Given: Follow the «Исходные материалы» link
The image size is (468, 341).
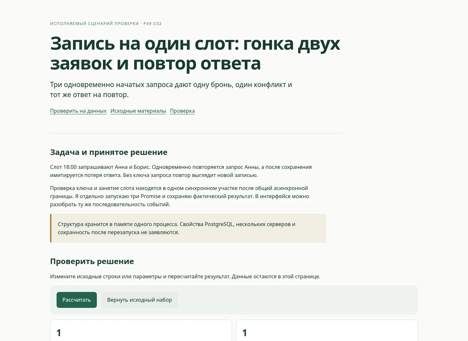Looking at the screenshot, I should 138,111.
